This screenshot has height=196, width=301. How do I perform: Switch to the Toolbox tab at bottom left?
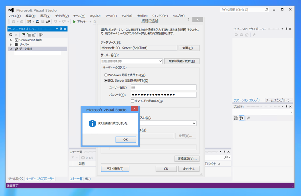[16, 179]
